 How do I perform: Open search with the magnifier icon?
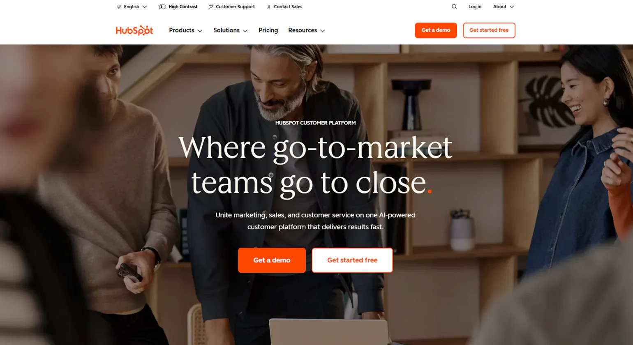click(454, 7)
